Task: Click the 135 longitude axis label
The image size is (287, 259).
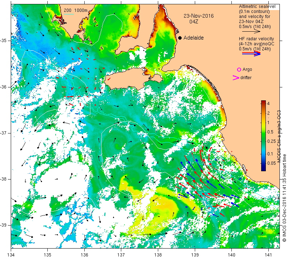Action: click(x=48, y=255)
